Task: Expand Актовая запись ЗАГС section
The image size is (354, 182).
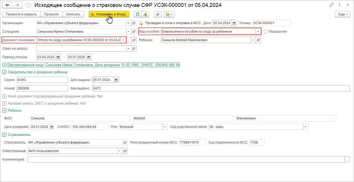Action: pos(4,103)
